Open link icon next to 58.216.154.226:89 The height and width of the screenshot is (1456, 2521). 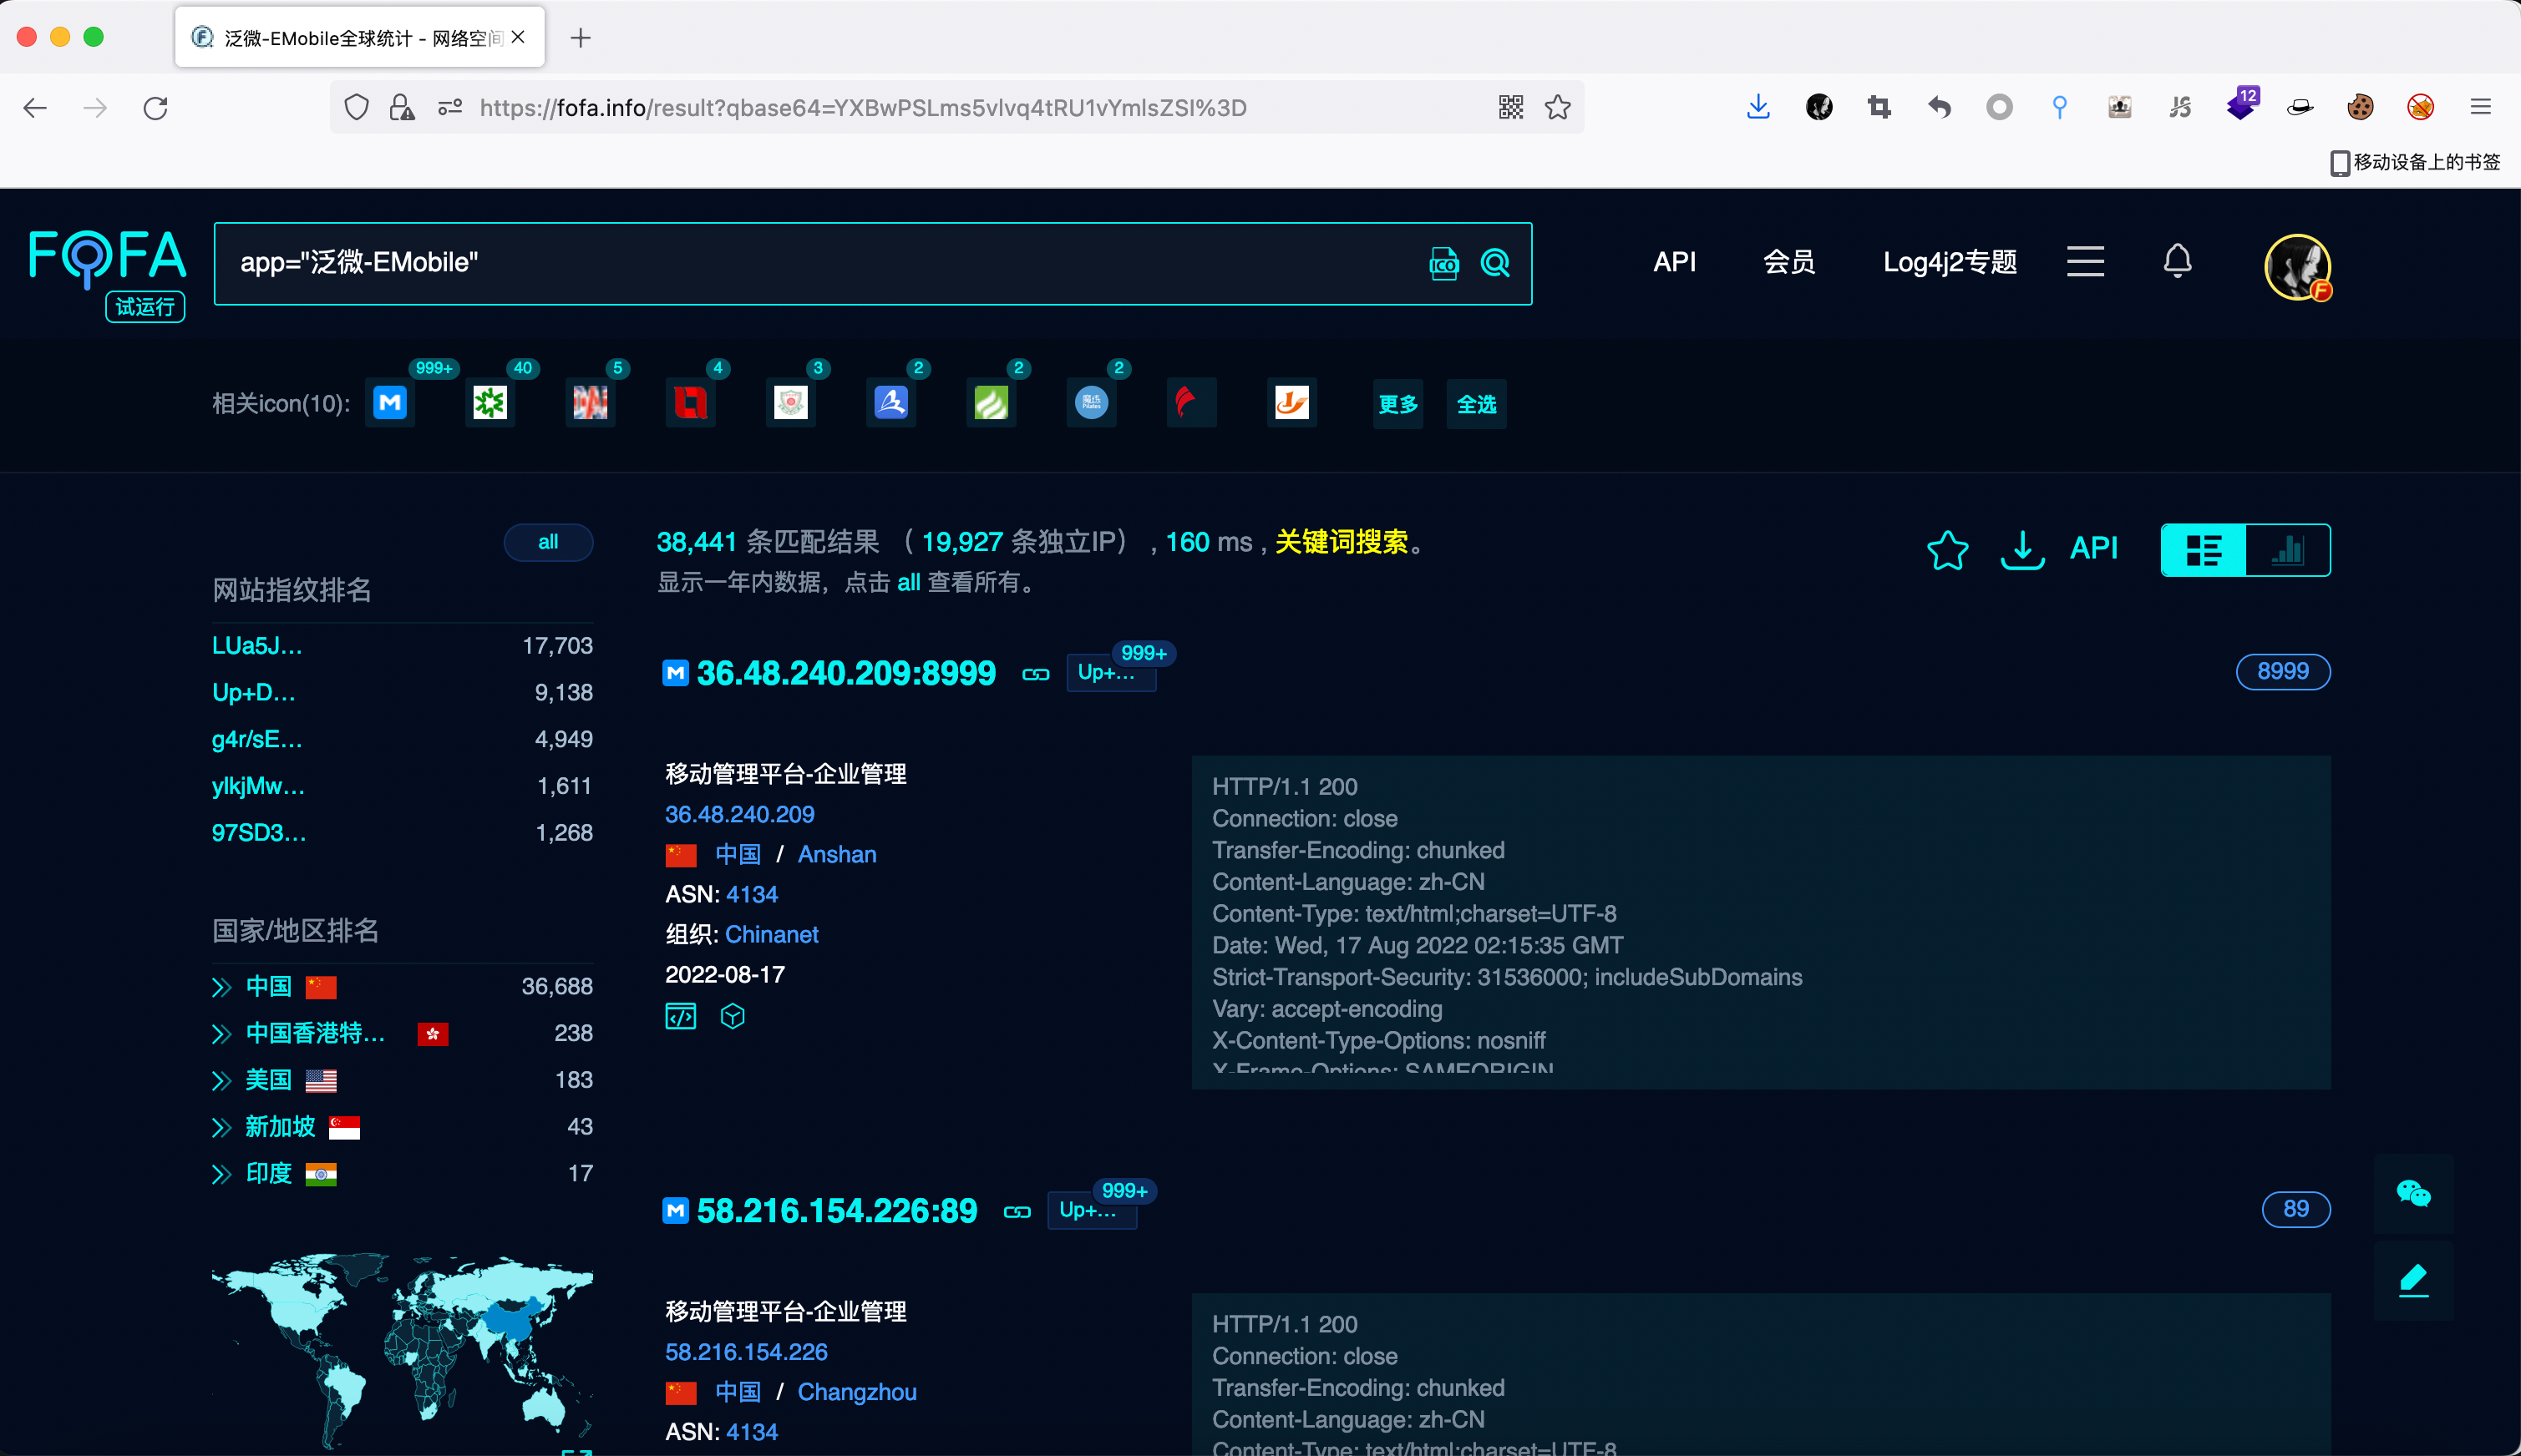(x=1017, y=1212)
